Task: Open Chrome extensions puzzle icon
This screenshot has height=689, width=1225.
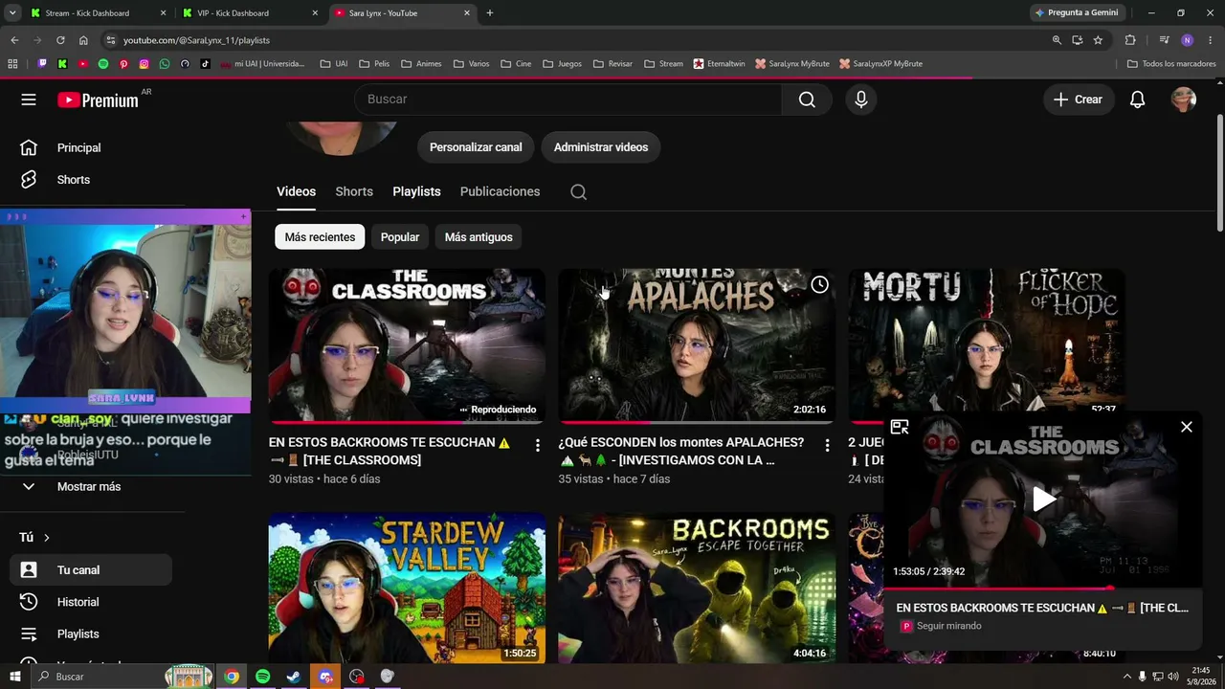Action: [x=1130, y=40]
